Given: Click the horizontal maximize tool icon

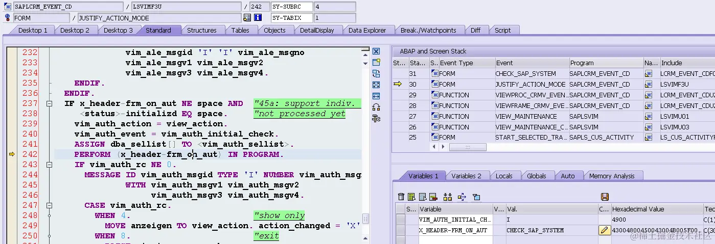Looking at the screenshot, I should (x=376, y=96).
